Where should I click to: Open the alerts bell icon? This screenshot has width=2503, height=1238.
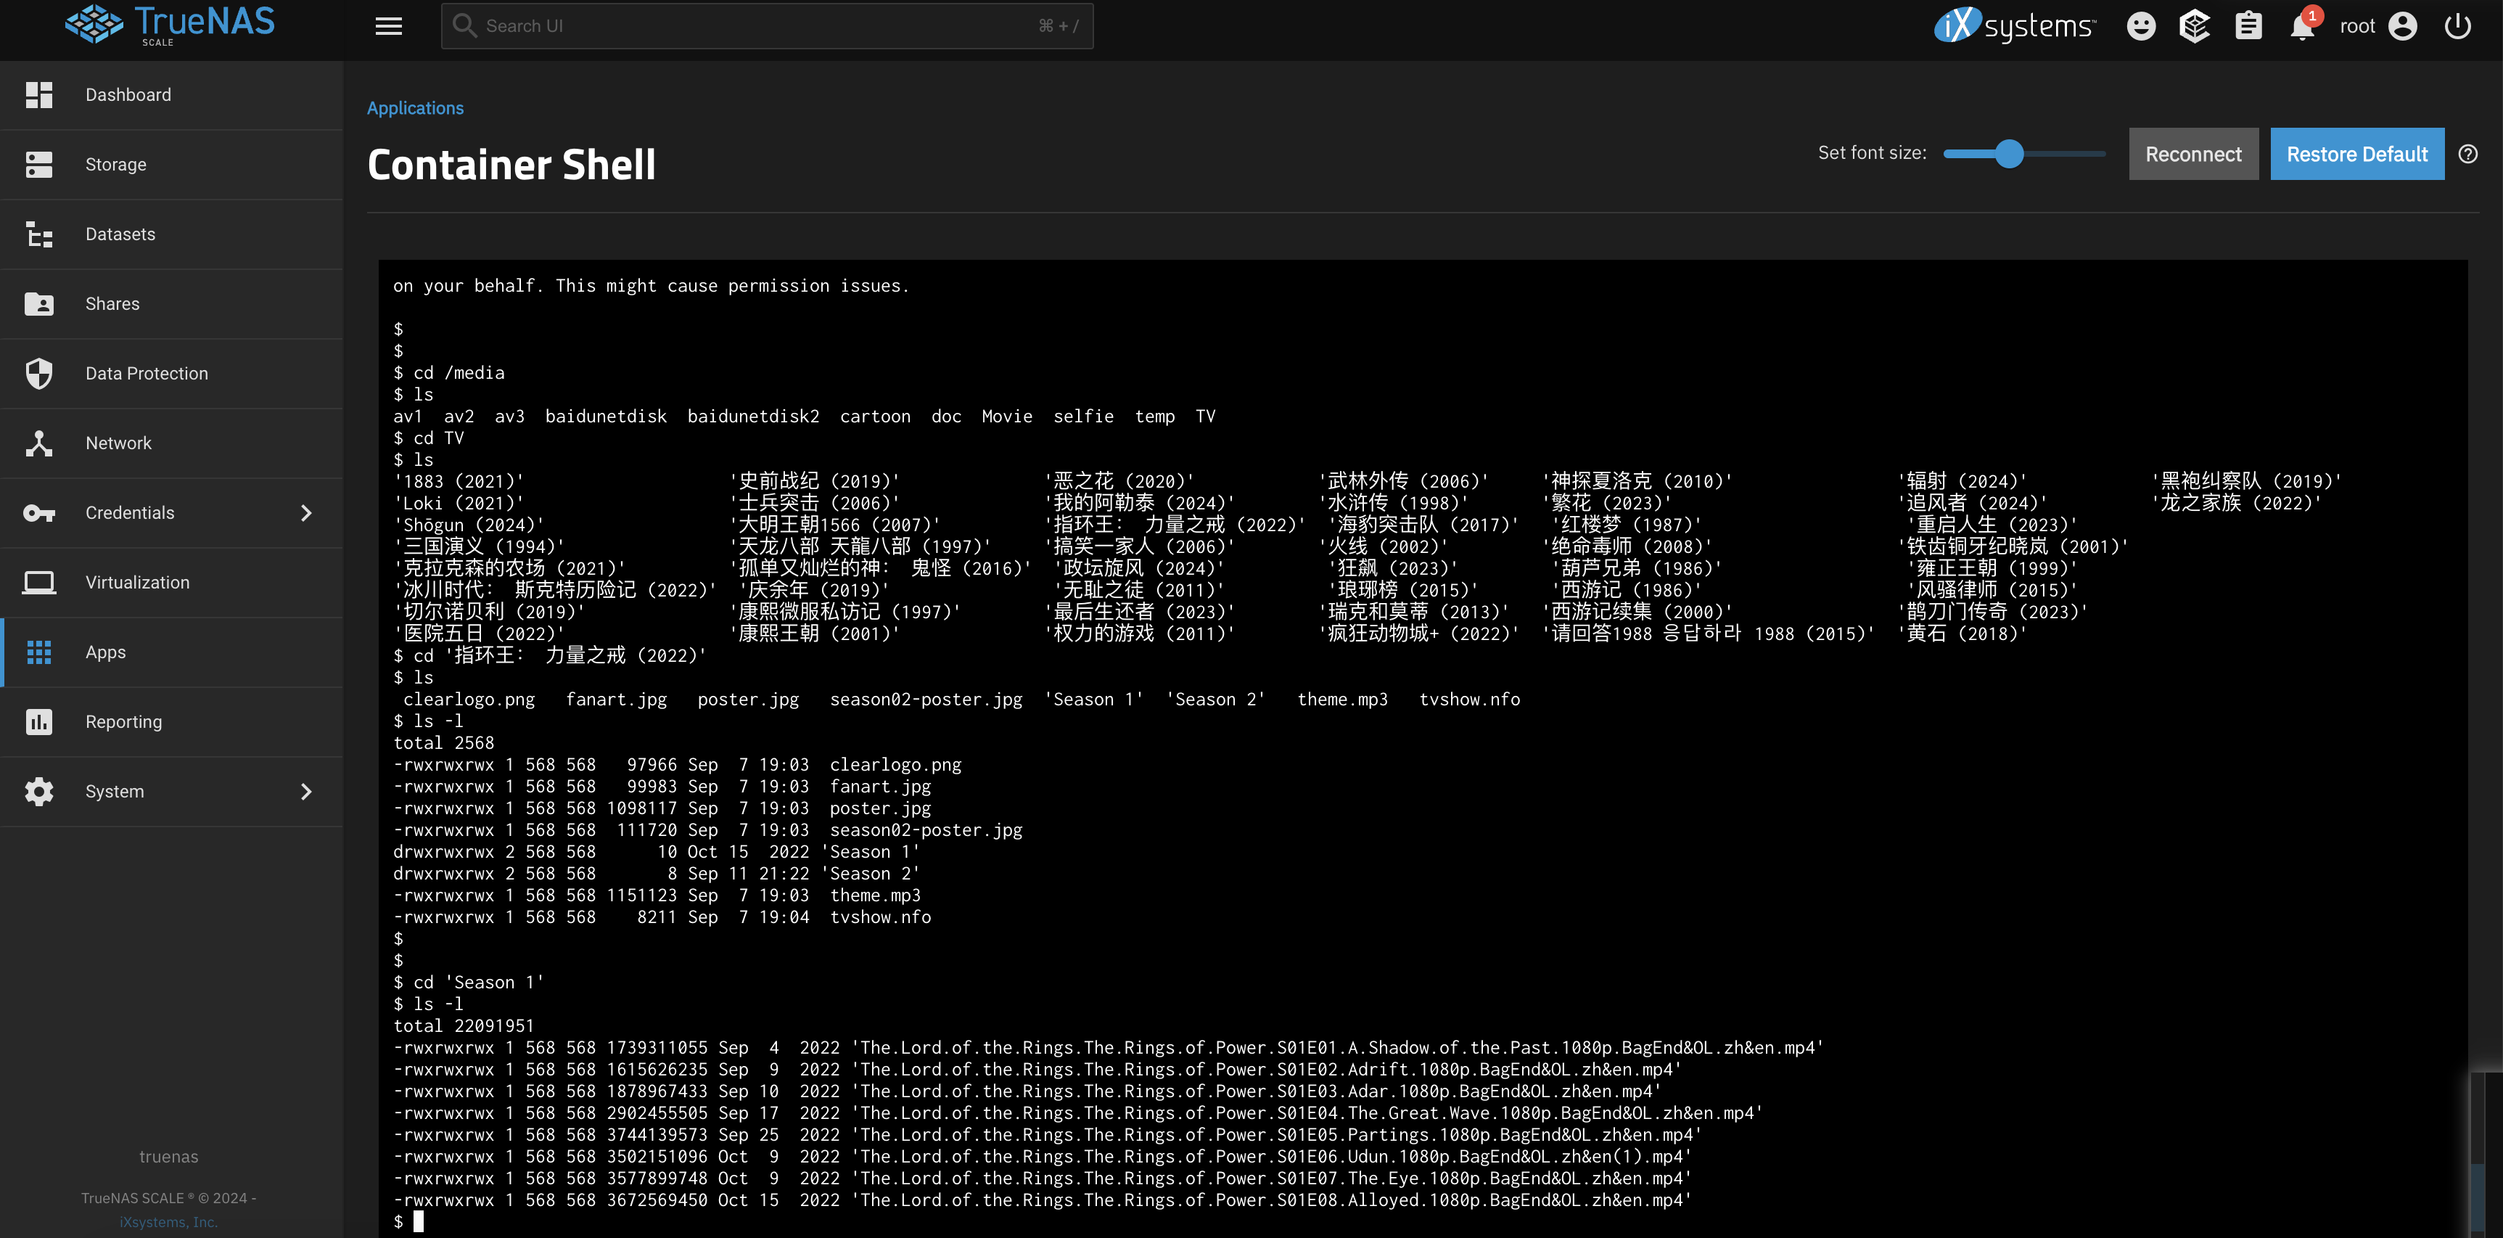click(x=2302, y=26)
